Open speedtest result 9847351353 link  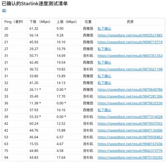(130, 56)
